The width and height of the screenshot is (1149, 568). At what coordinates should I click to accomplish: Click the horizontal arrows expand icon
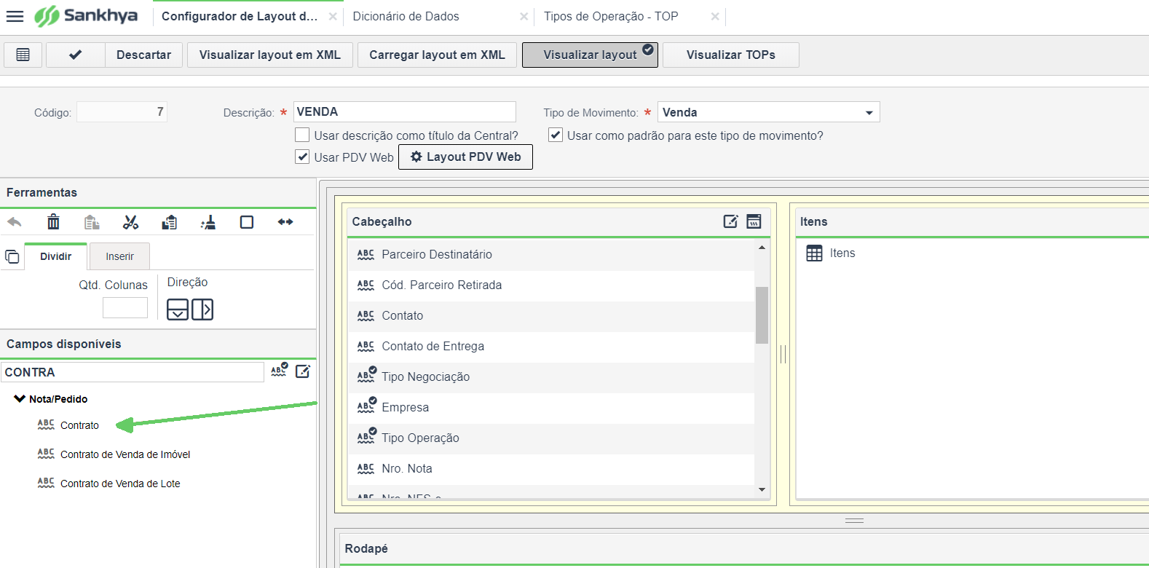coord(285,222)
